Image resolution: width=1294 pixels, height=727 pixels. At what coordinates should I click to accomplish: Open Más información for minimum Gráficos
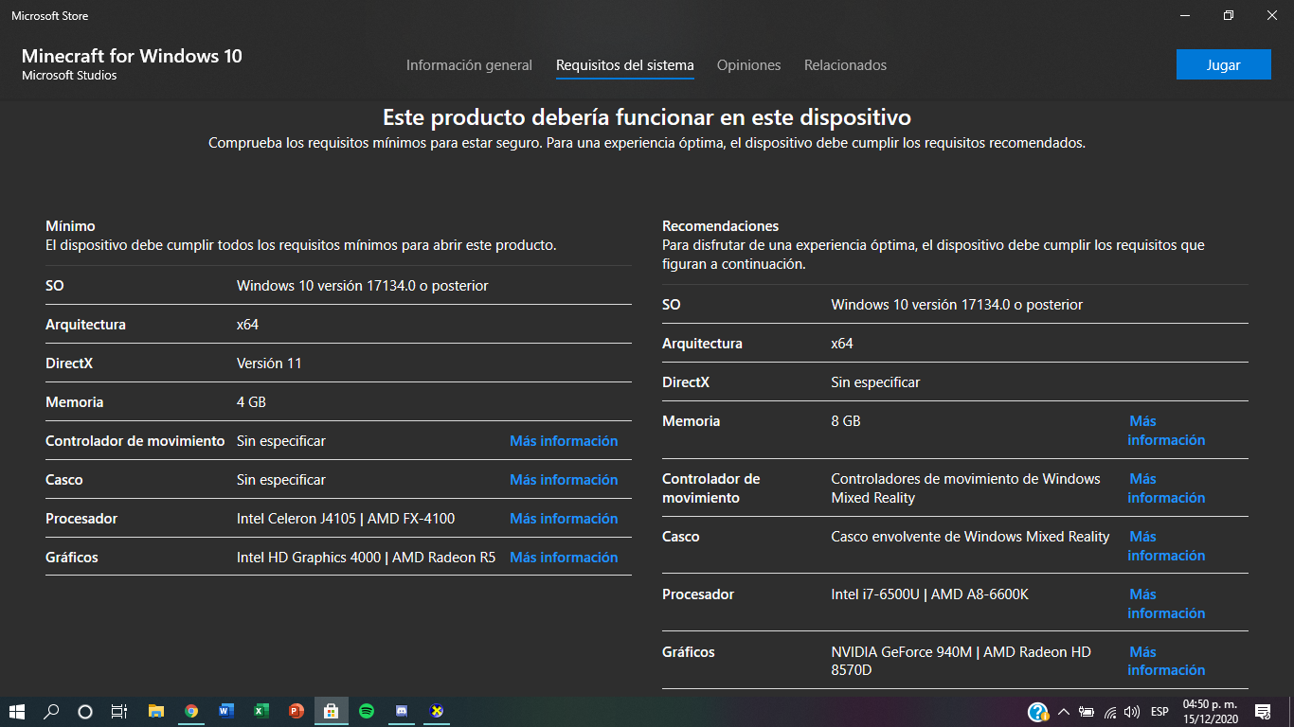pos(564,558)
